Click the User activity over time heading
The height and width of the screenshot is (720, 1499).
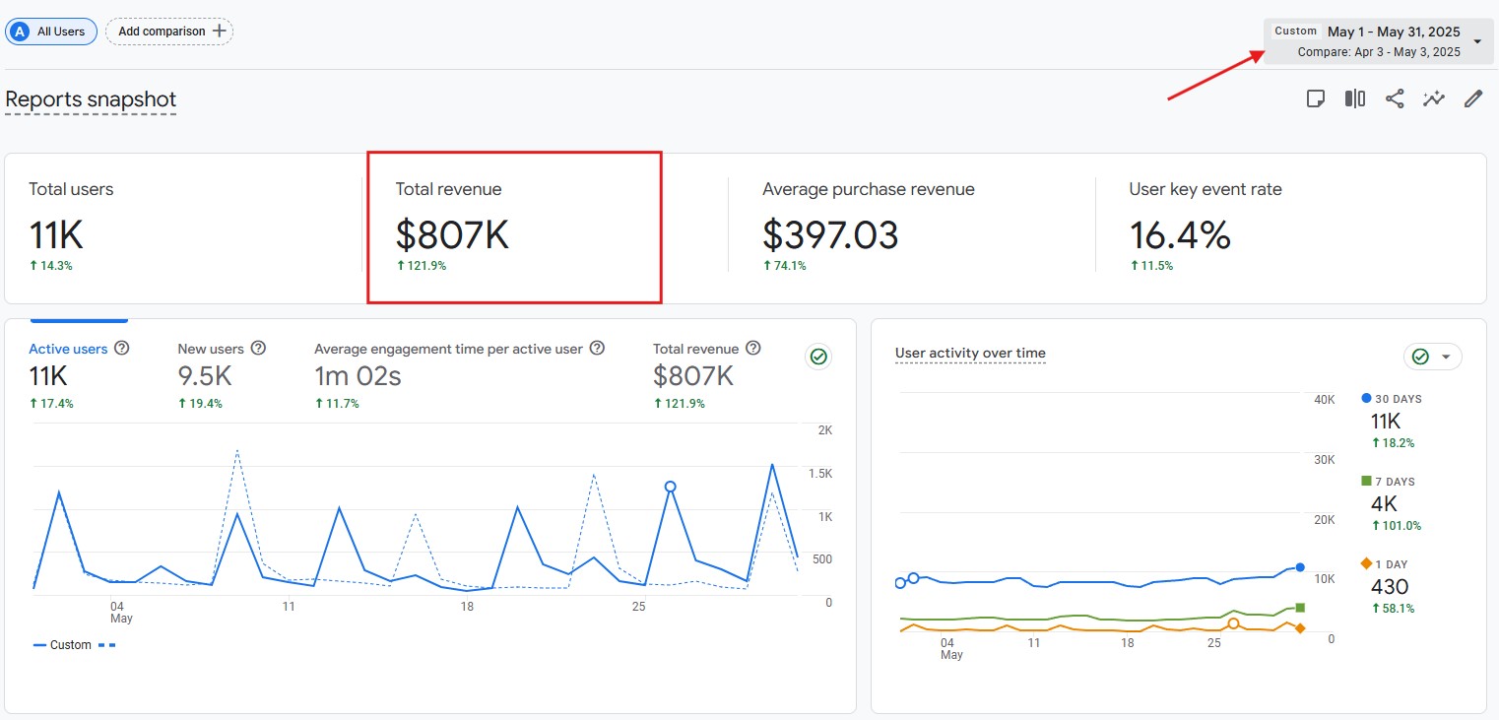970,353
